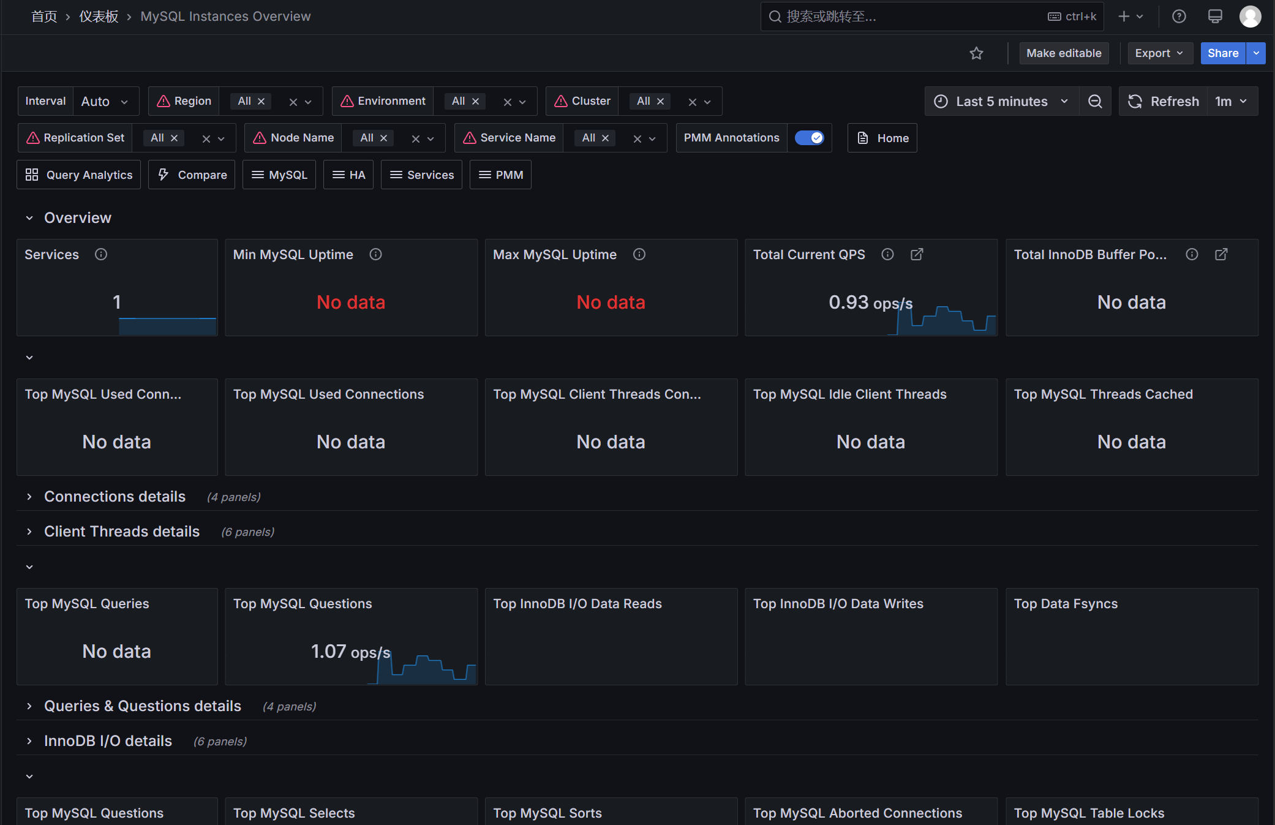Remove the All tag from Region filter
Image resolution: width=1275 pixels, height=825 pixels.
tap(261, 101)
